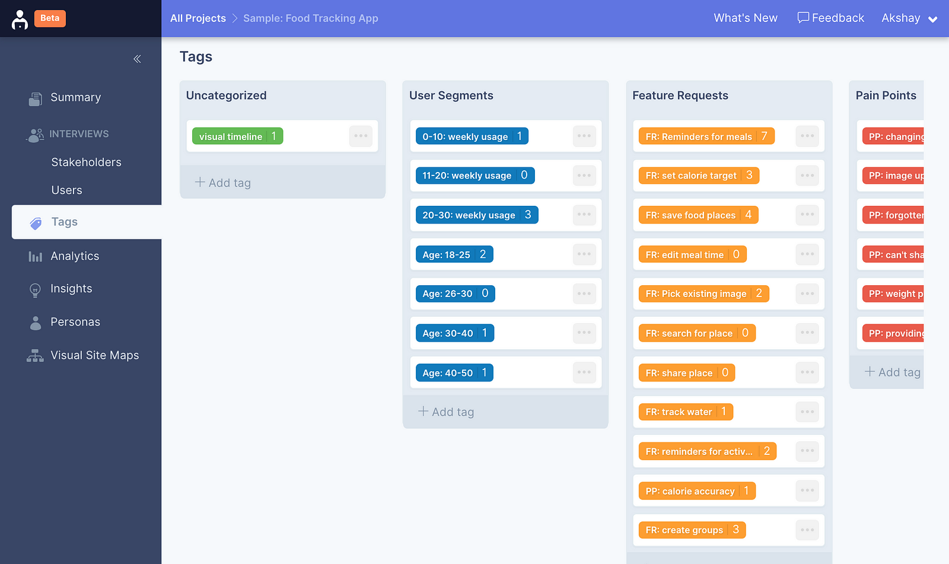Open options for FR: set calorie target
Image resolution: width=949 pixels, height=564 pixels.
807,175
